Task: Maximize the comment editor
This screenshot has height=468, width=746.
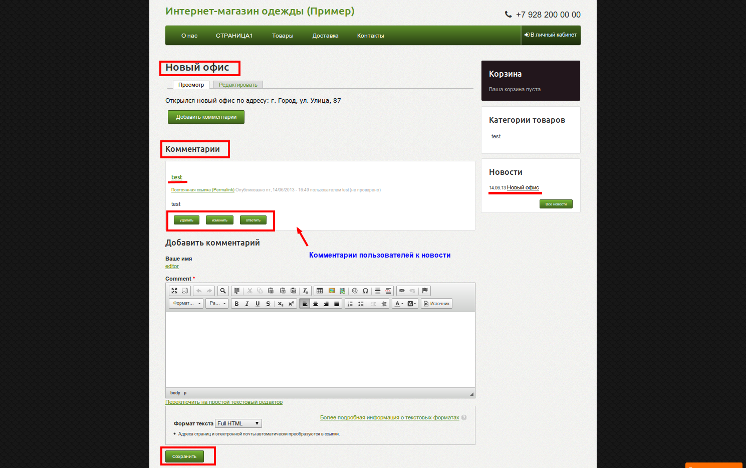Action: pyautogui.click(x=174, y=291)
